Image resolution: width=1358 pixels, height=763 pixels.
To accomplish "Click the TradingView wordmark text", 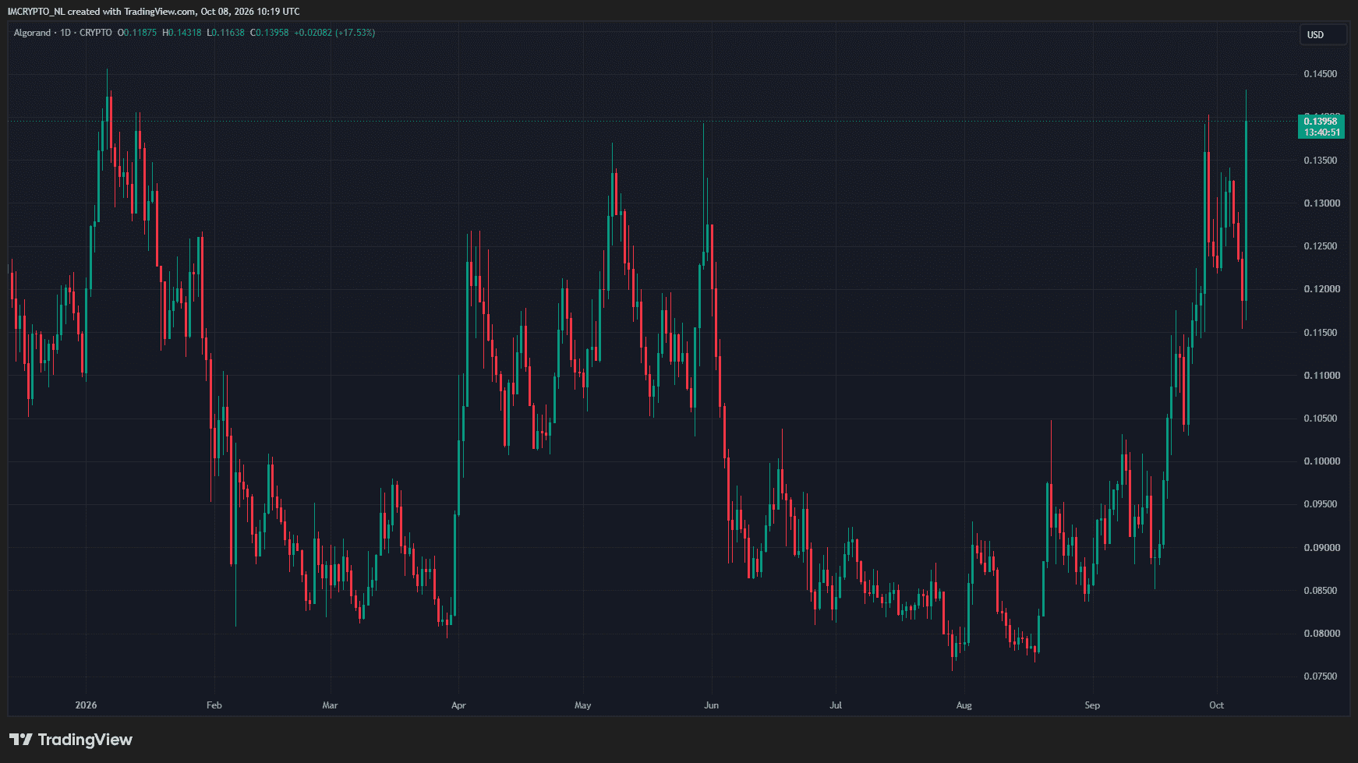I will pyautogui.click(x=85, y=740).
